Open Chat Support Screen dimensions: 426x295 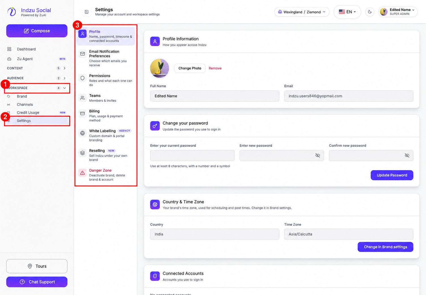click(x=37, y=282)
